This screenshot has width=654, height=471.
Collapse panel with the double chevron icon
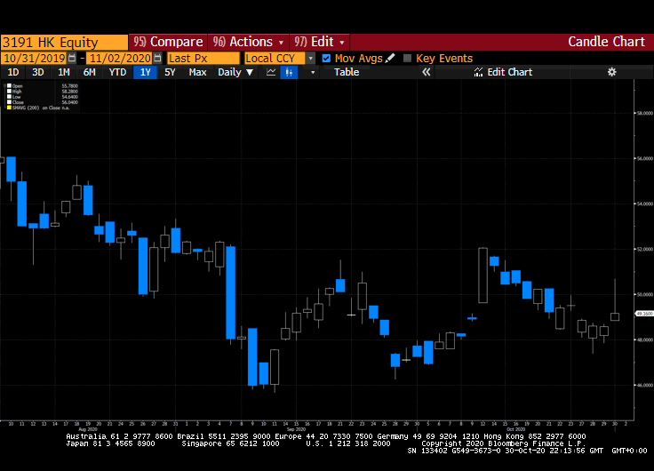click(426, 72)
